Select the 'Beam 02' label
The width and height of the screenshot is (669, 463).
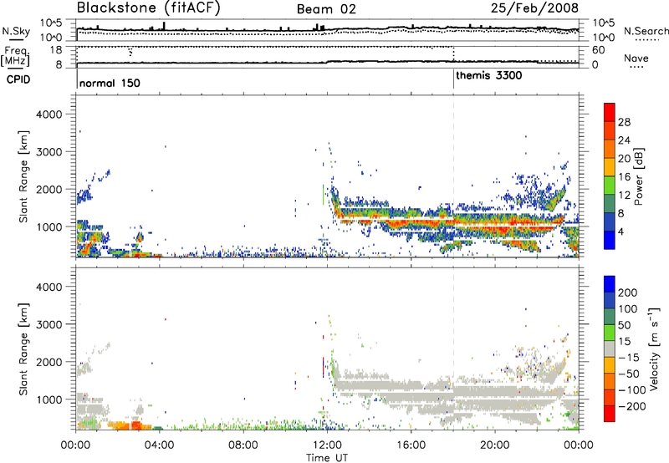[326, 9]
